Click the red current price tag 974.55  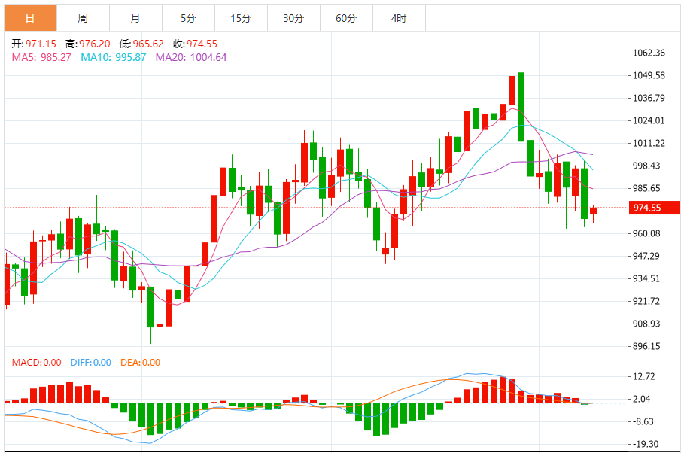pos(655,208)
